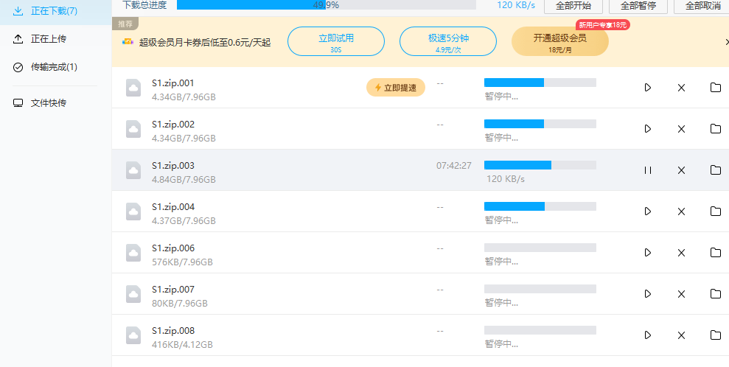Resume the S1.zip.008 download
The height and width of the screenshot is (367, 729).
[x=648, y=335]
